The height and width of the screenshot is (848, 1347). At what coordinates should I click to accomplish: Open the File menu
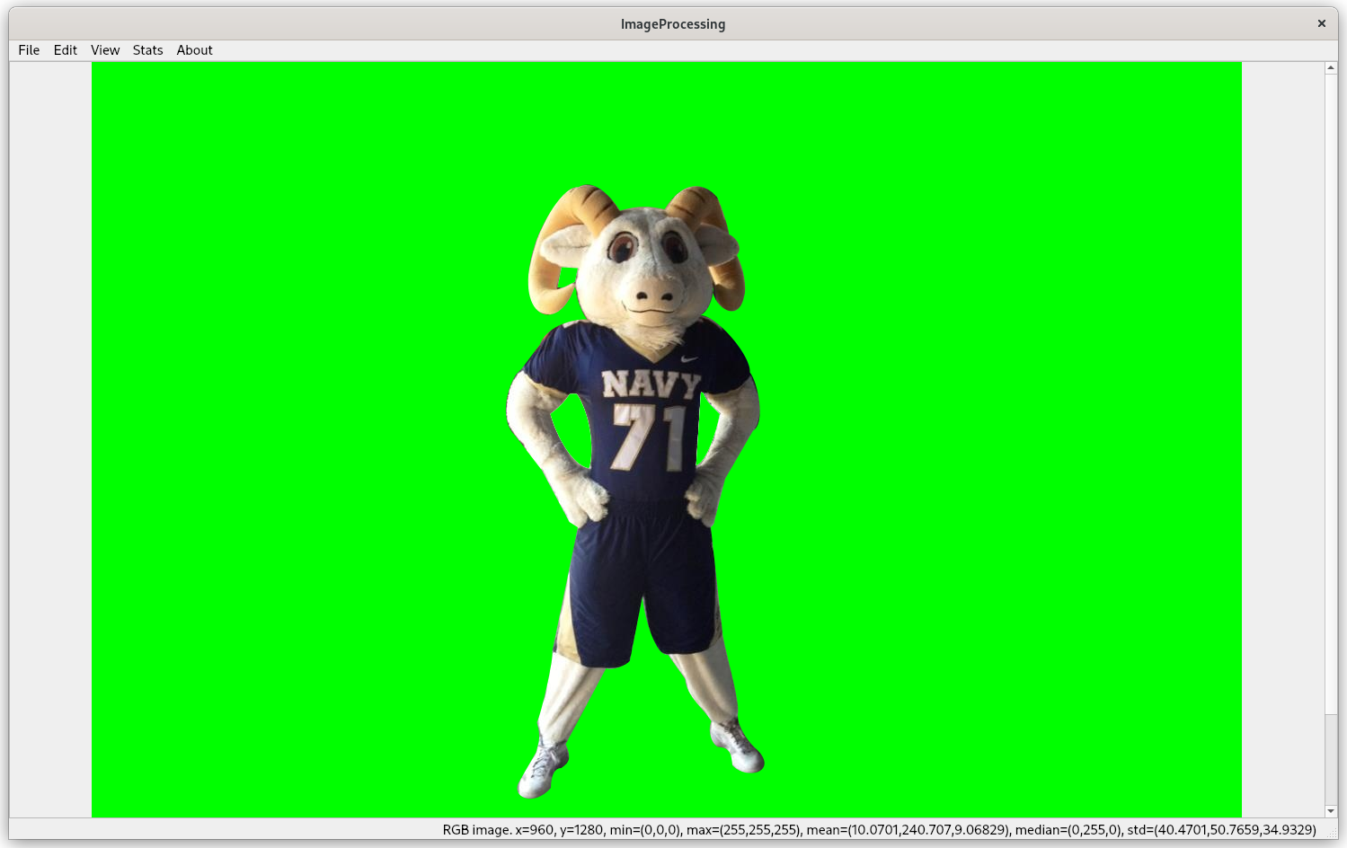click(29, 50)
